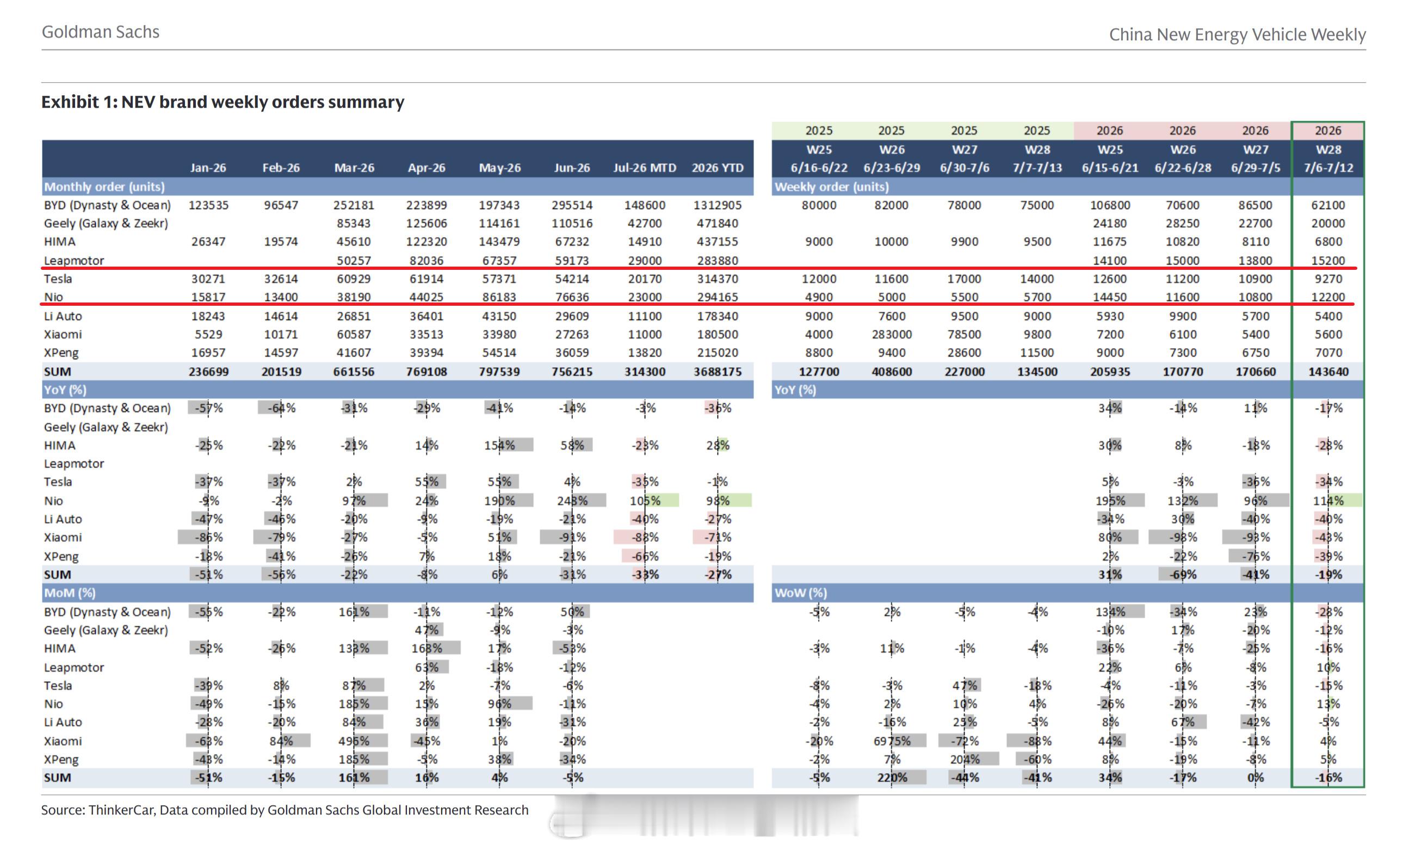The height and width of the screenshot is (852, 1409).
Task: Click BYD 2026 YTD value 1312905
Action: [718, 205]
